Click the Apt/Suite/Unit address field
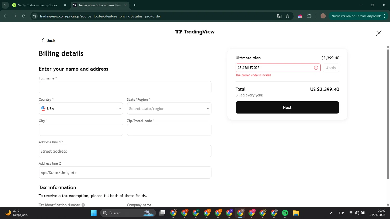Viewport: 390px width, 219px height. 125,172
